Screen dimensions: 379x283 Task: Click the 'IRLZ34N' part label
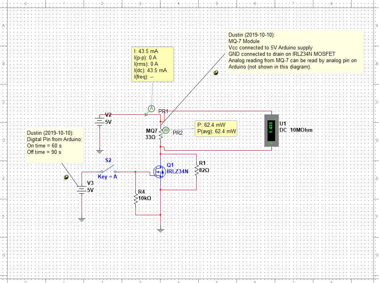178,171
